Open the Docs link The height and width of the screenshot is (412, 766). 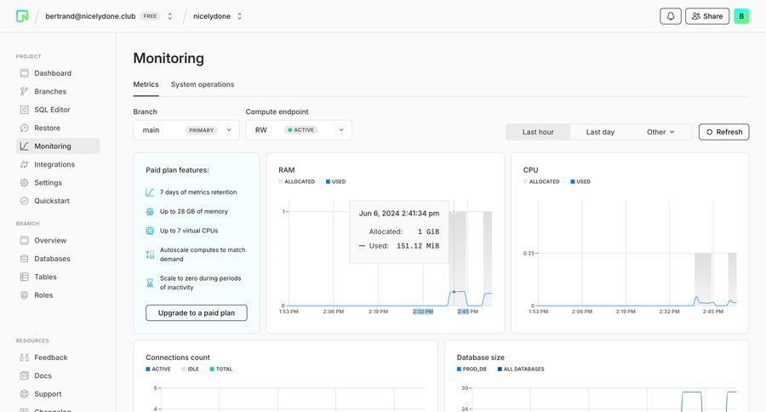[58, 376]
